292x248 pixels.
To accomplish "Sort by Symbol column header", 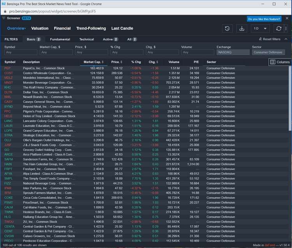I will 10,62.
